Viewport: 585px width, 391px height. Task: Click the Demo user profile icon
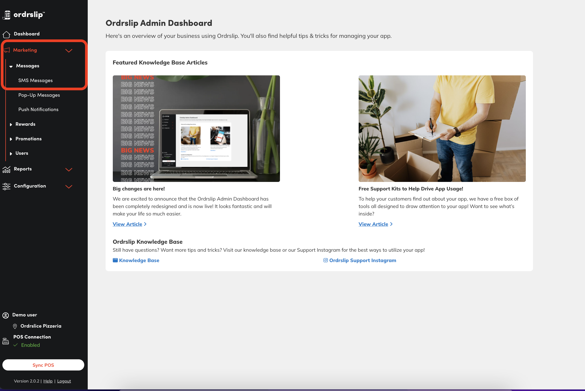(6, 315)
